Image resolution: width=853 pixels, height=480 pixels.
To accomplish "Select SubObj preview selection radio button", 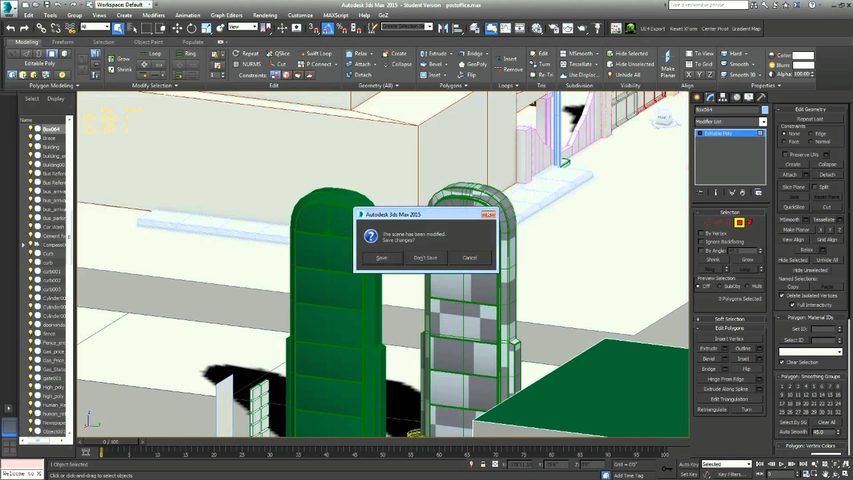I will [x=719, y=286].
